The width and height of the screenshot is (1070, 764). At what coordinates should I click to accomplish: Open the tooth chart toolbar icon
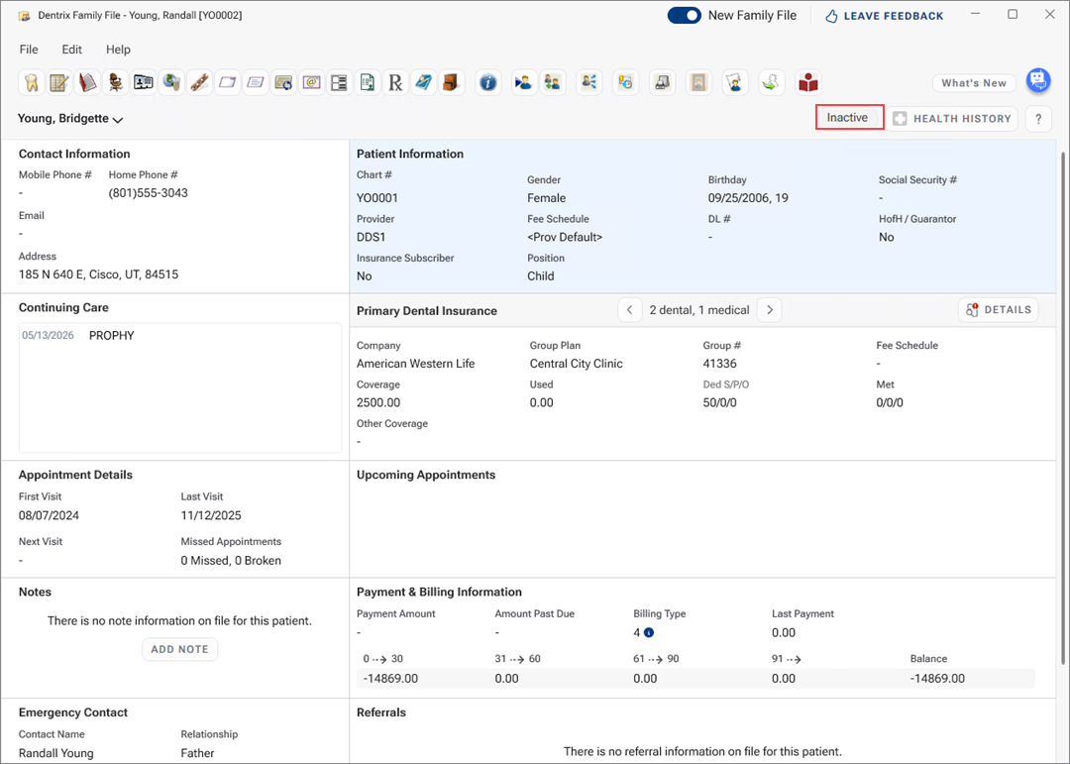coord(31,83)
